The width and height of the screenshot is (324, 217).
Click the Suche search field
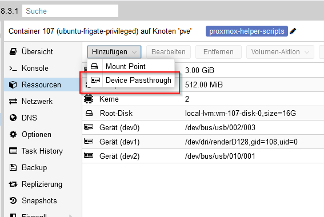tap(70, 11)
